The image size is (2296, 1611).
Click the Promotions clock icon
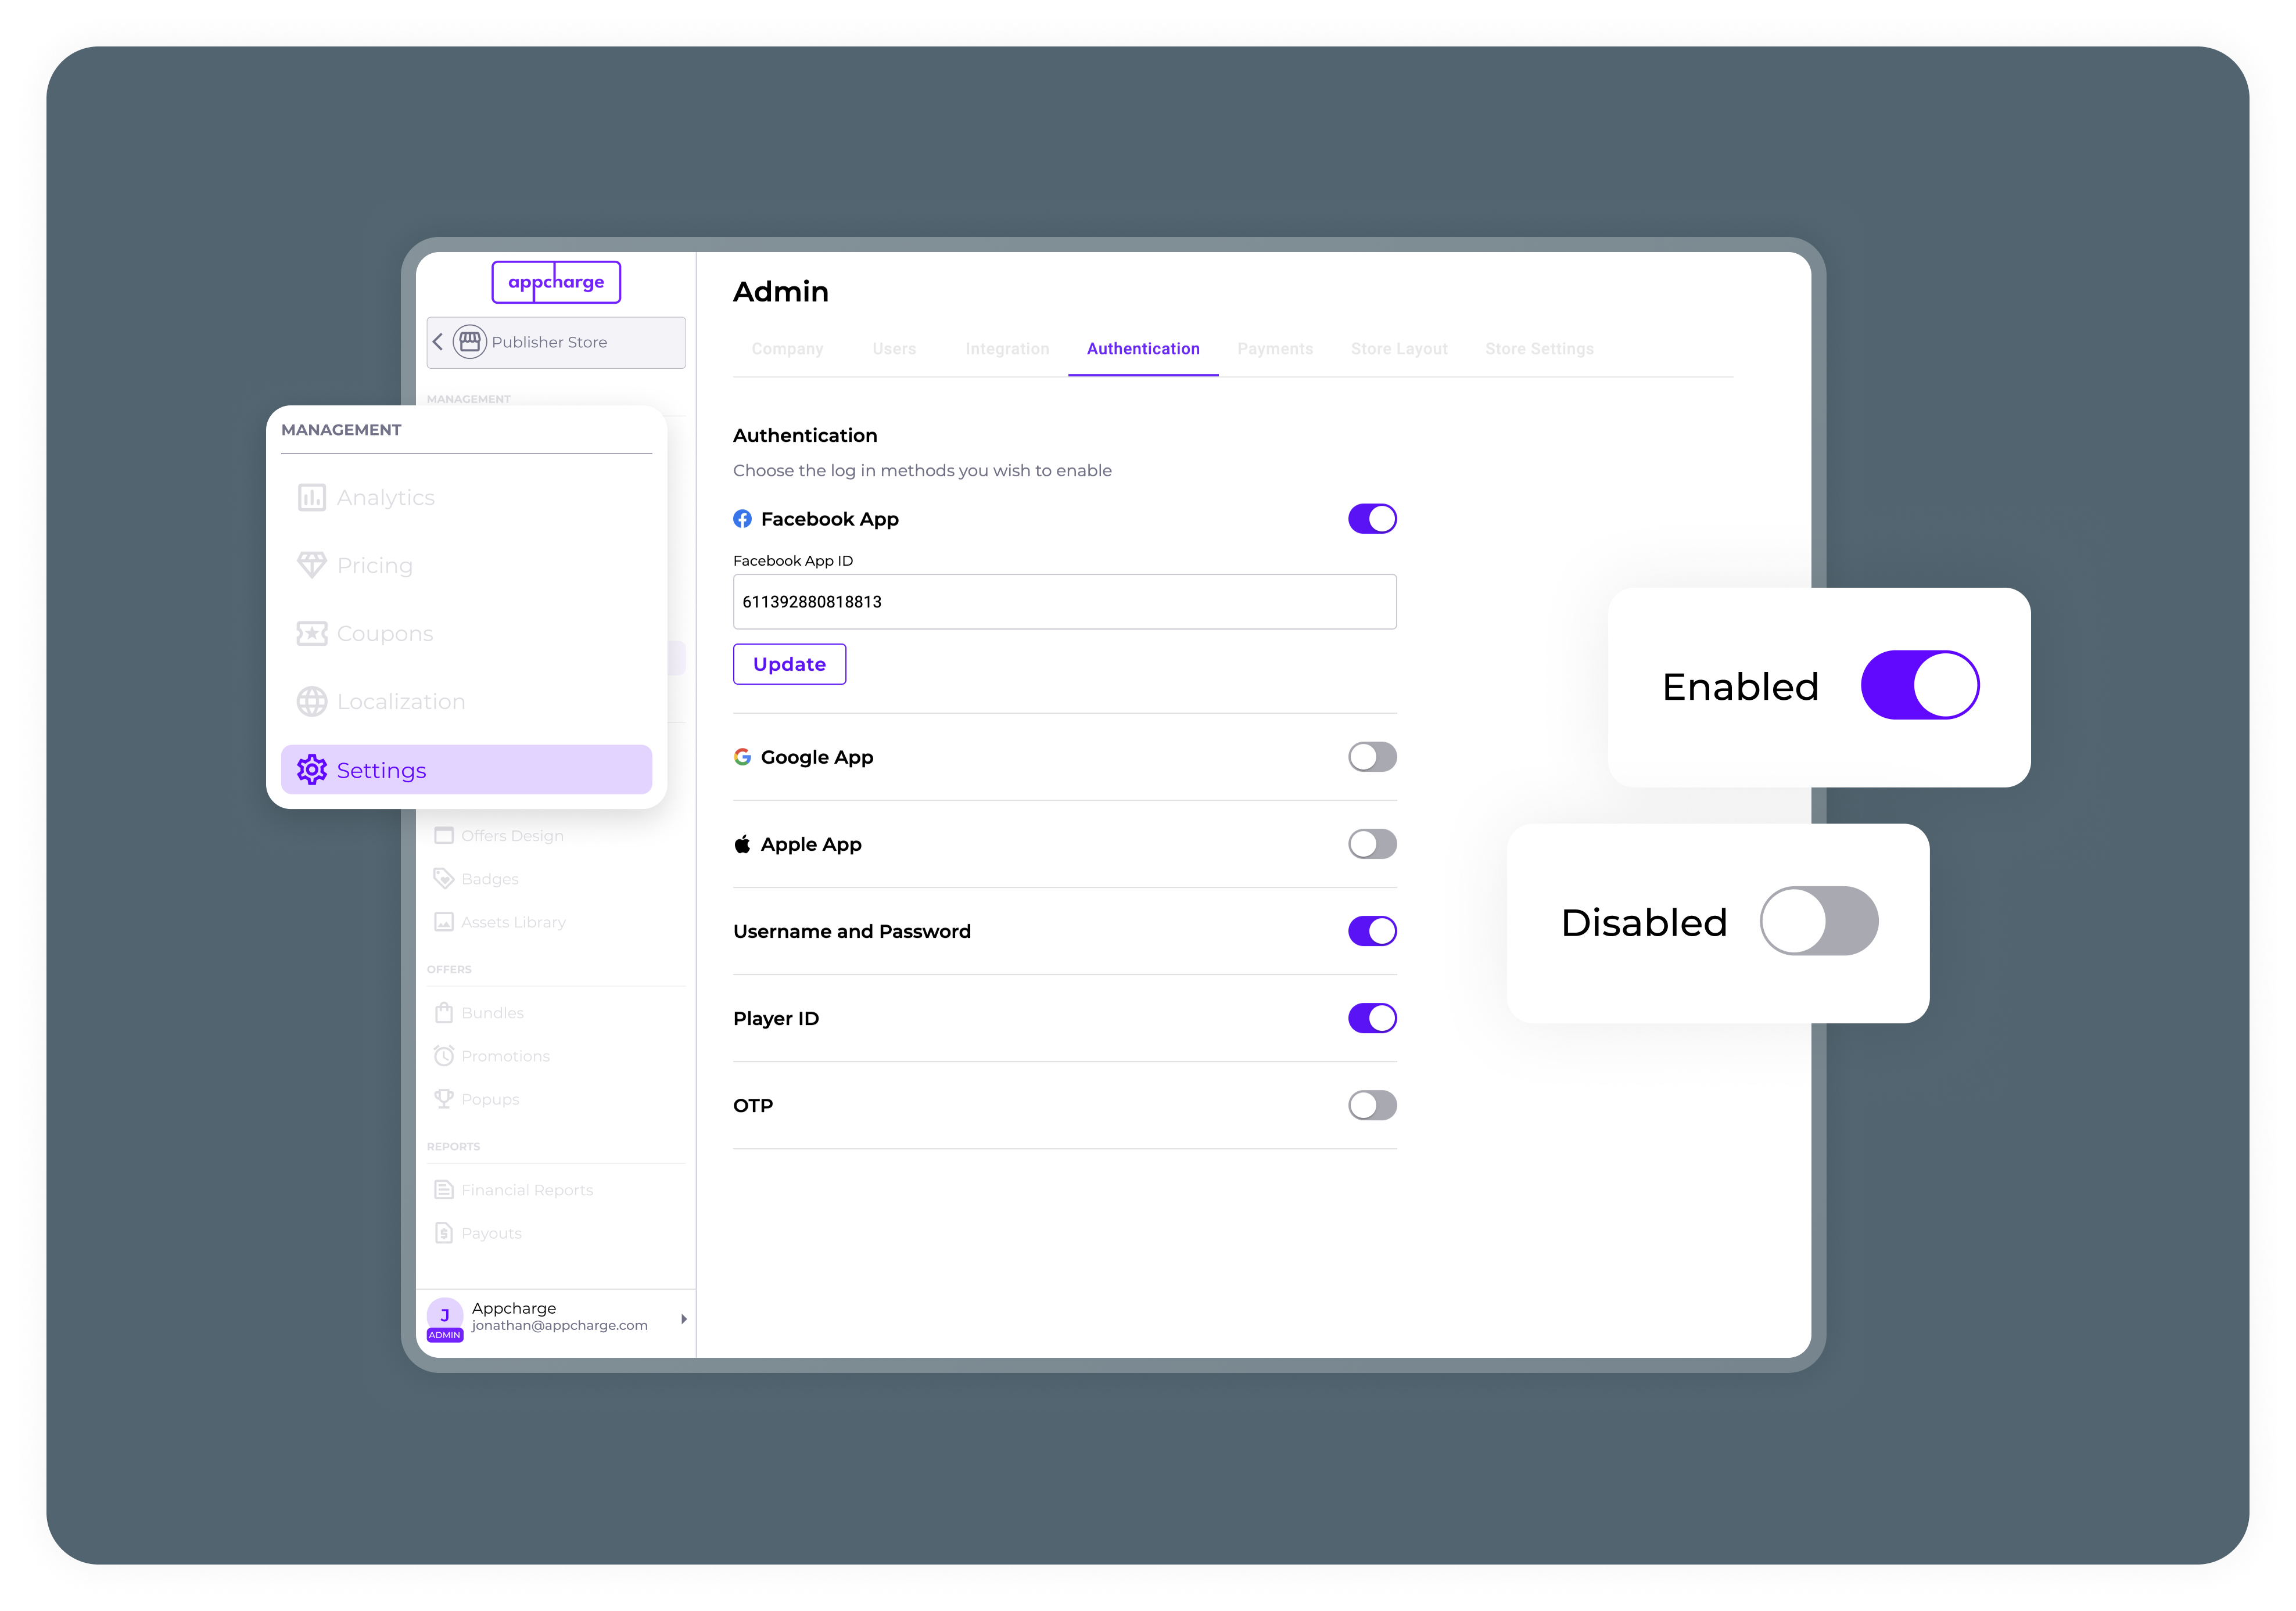tap(444, 1055)
